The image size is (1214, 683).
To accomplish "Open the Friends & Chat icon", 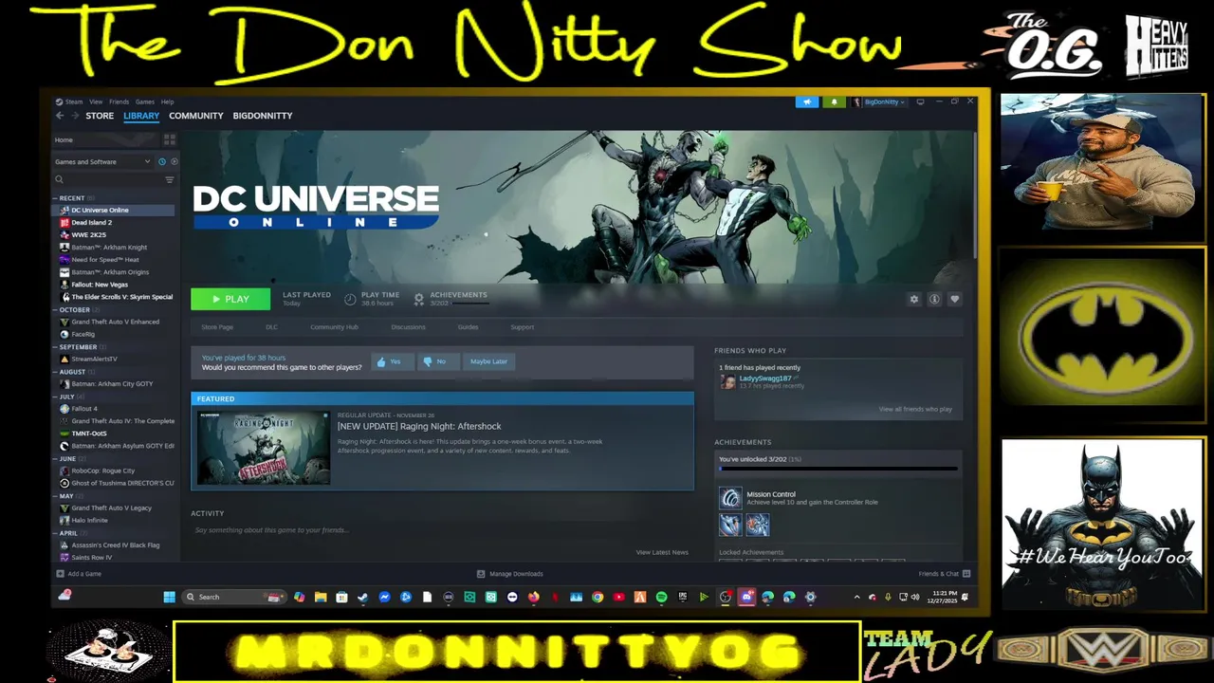I will [966, 574].
